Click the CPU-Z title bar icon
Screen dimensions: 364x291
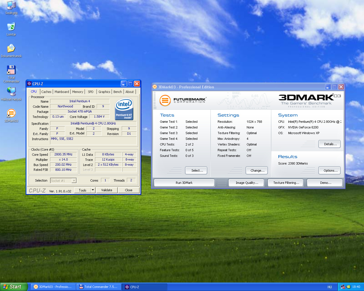29,84
